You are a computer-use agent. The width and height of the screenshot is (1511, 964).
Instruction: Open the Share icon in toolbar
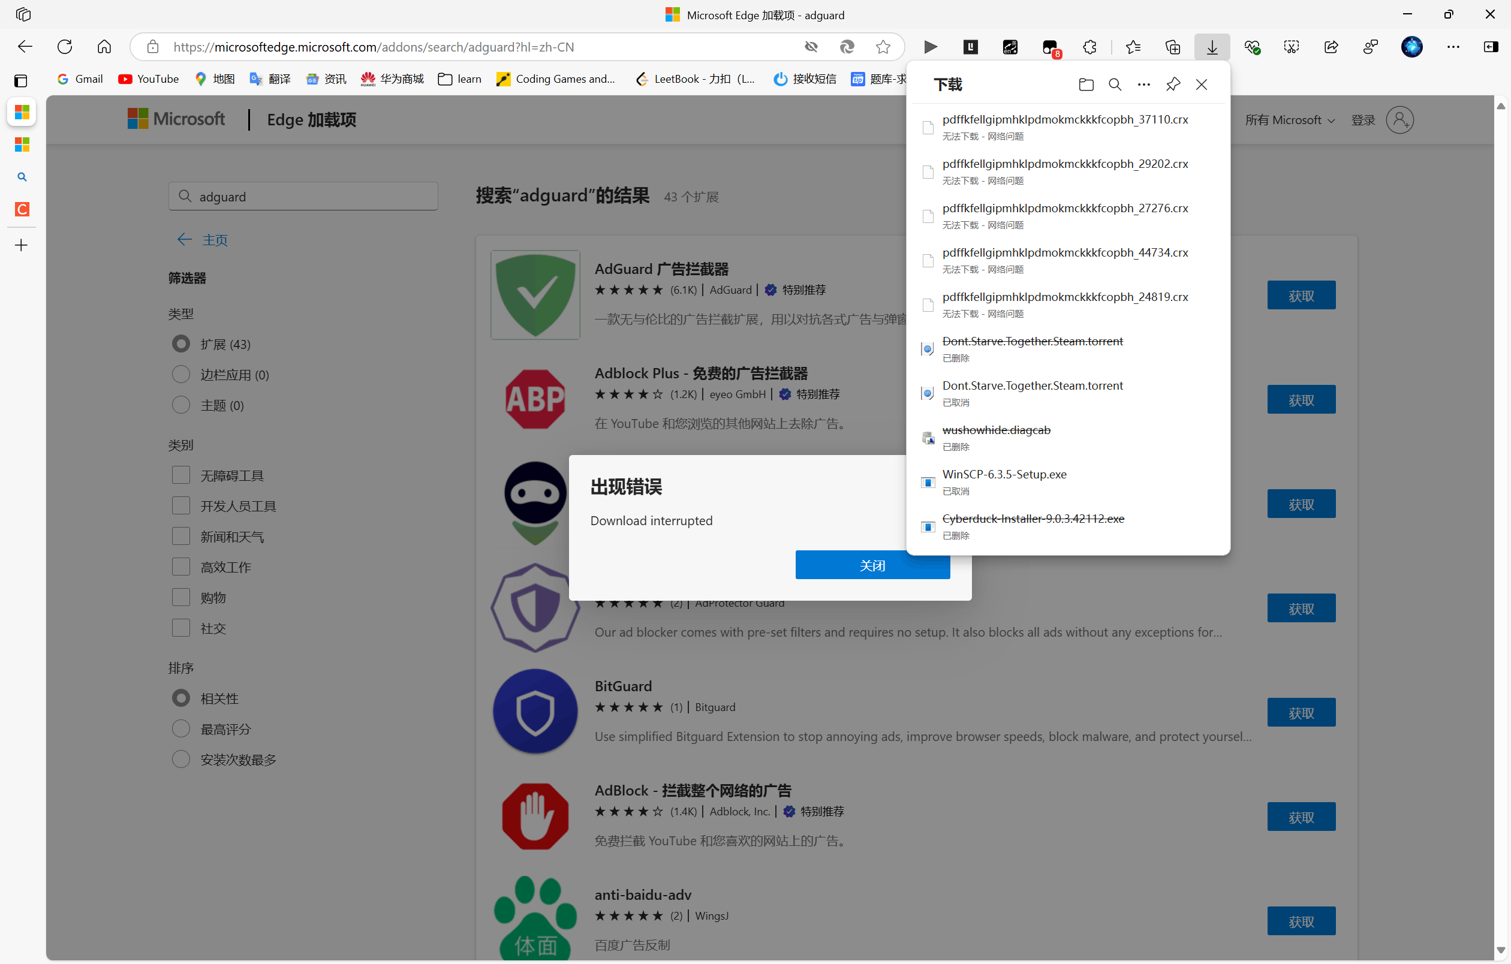click(1331, 47)
